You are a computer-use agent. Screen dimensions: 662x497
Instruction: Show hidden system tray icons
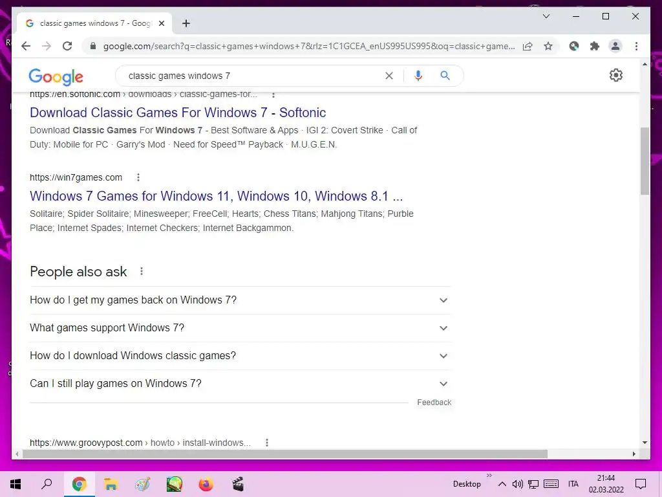[x=502, y=484]
